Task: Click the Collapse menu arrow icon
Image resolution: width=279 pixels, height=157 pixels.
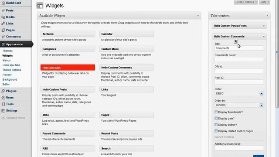Action: 3,118
